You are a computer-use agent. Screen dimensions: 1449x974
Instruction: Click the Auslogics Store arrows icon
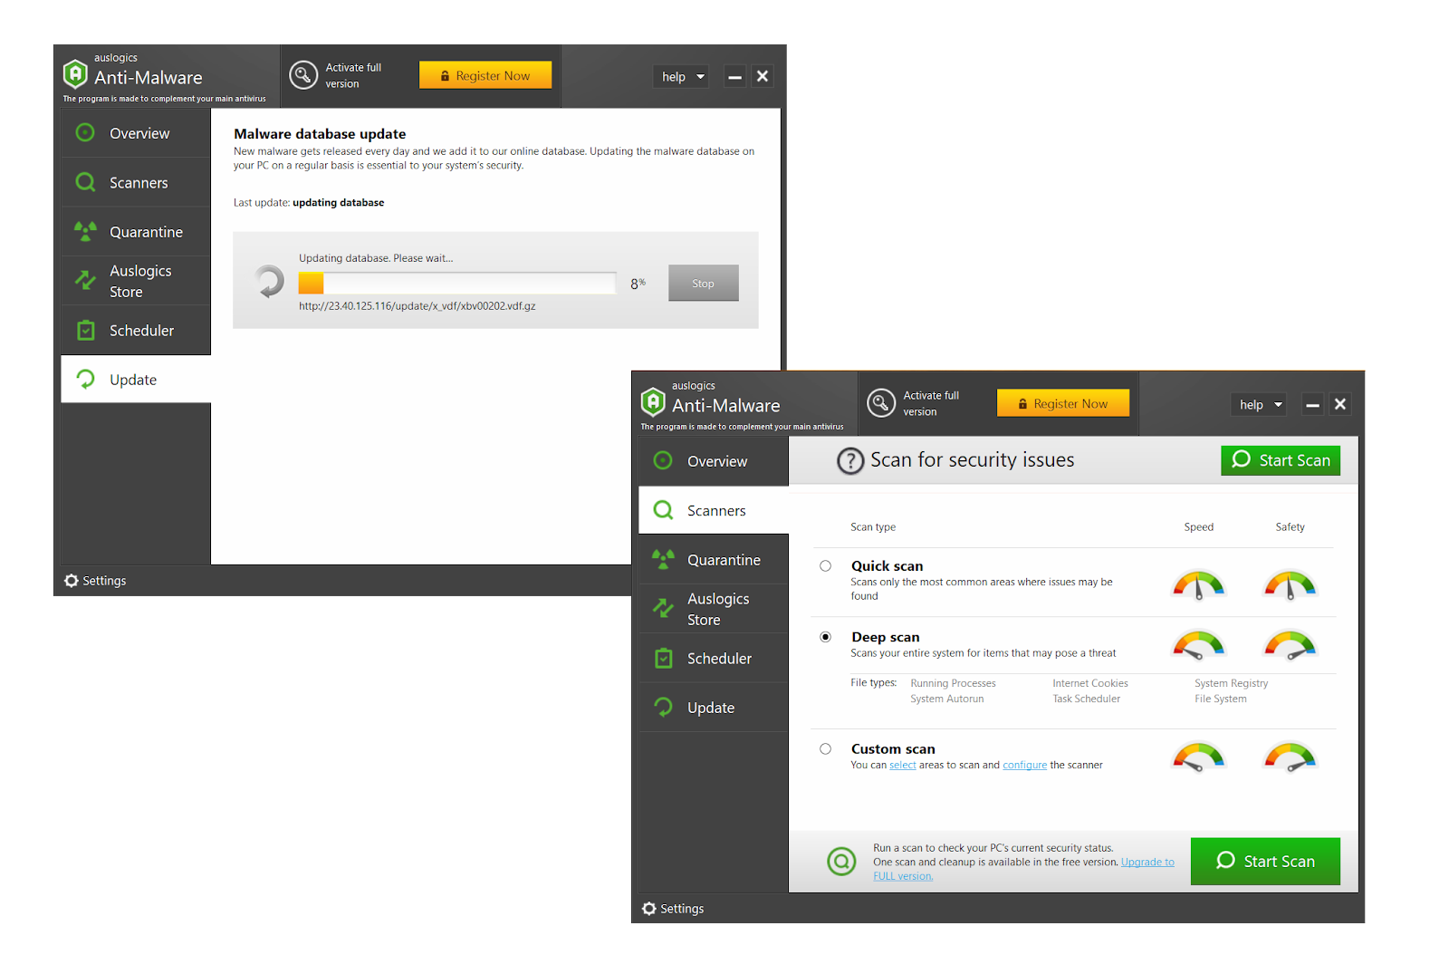(663, 608)
